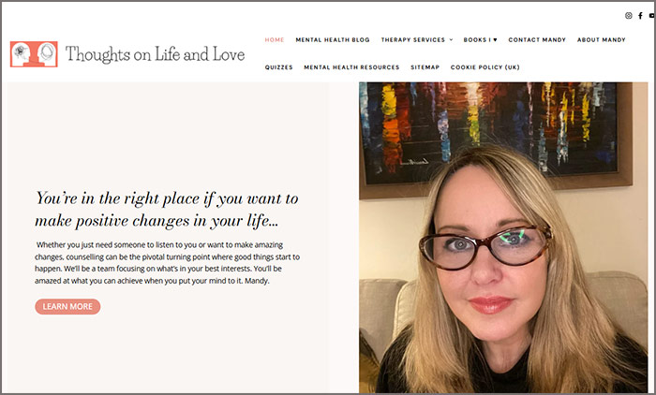Go to the Home menu item
Viewport: 656px width, 395px height.
point(275,39)
